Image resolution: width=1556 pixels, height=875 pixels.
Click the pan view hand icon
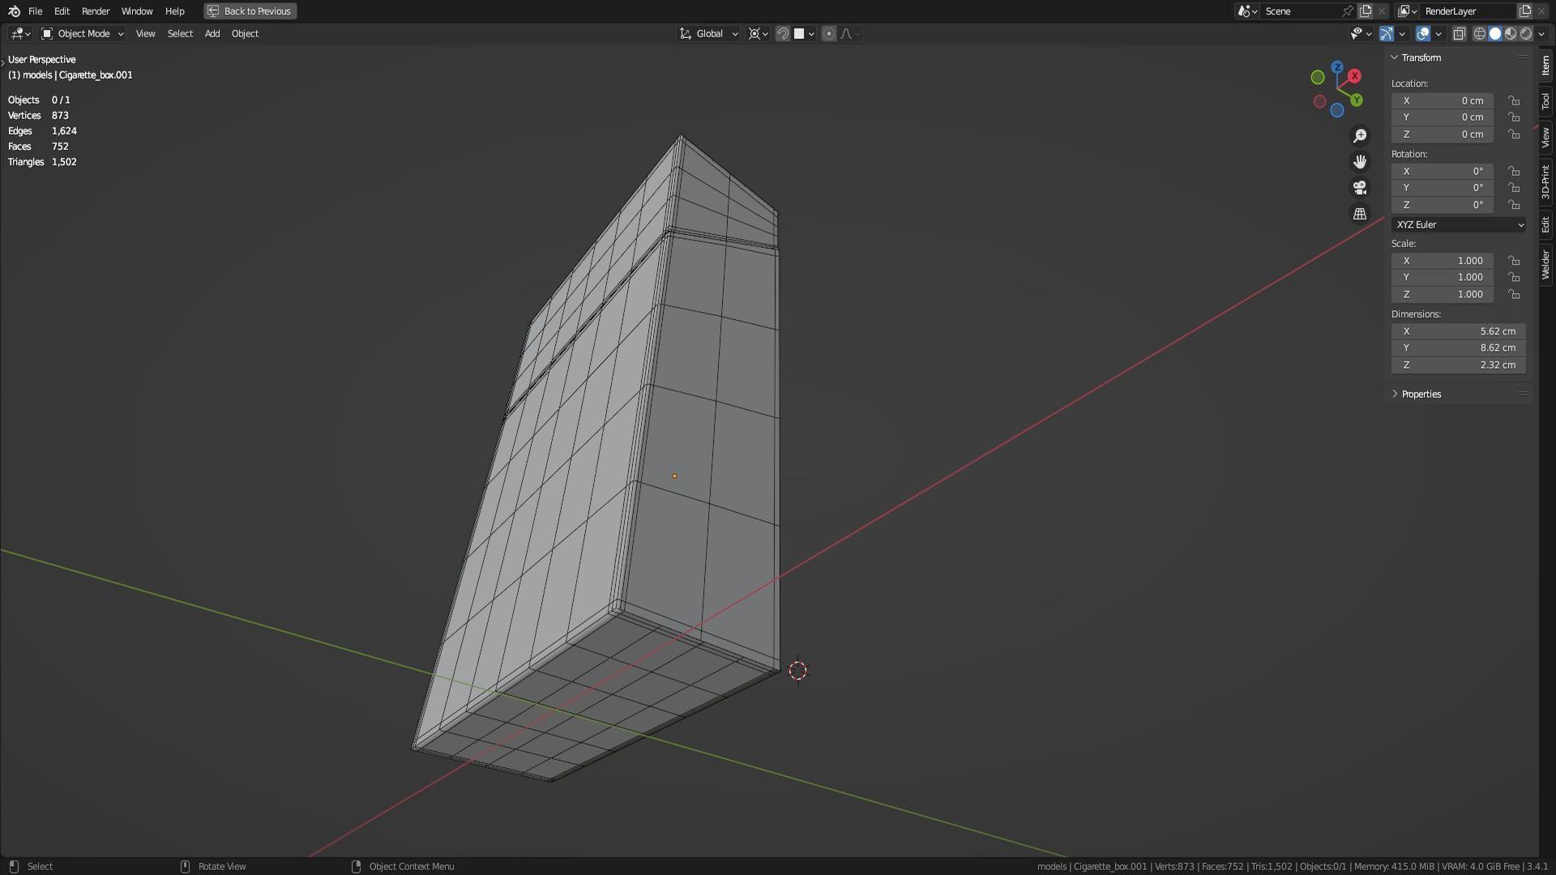point(1360,161)
